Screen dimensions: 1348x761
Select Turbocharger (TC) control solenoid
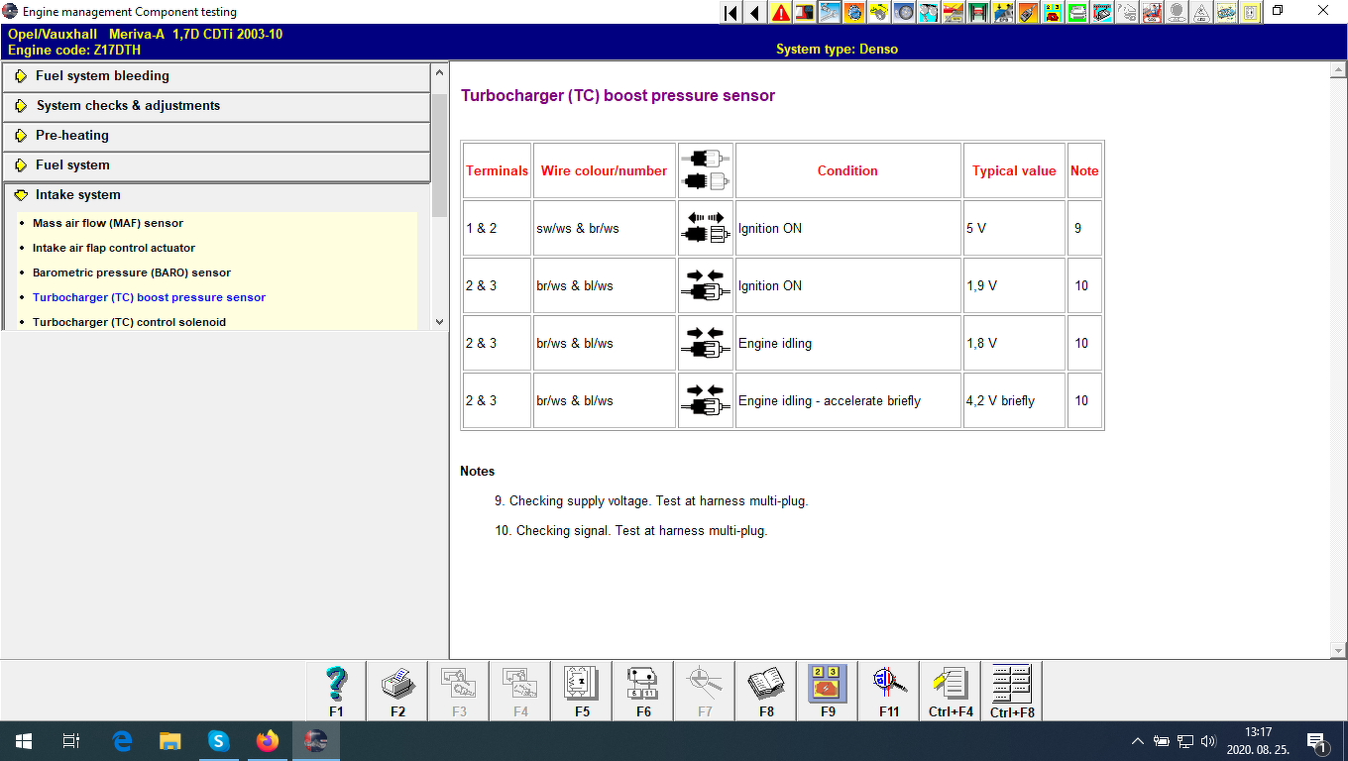coord(130,322)
